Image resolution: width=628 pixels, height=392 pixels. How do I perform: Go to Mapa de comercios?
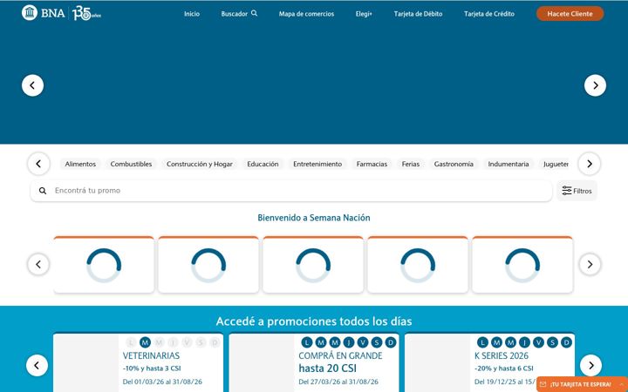pyautogui.click(x=306, y=14)
